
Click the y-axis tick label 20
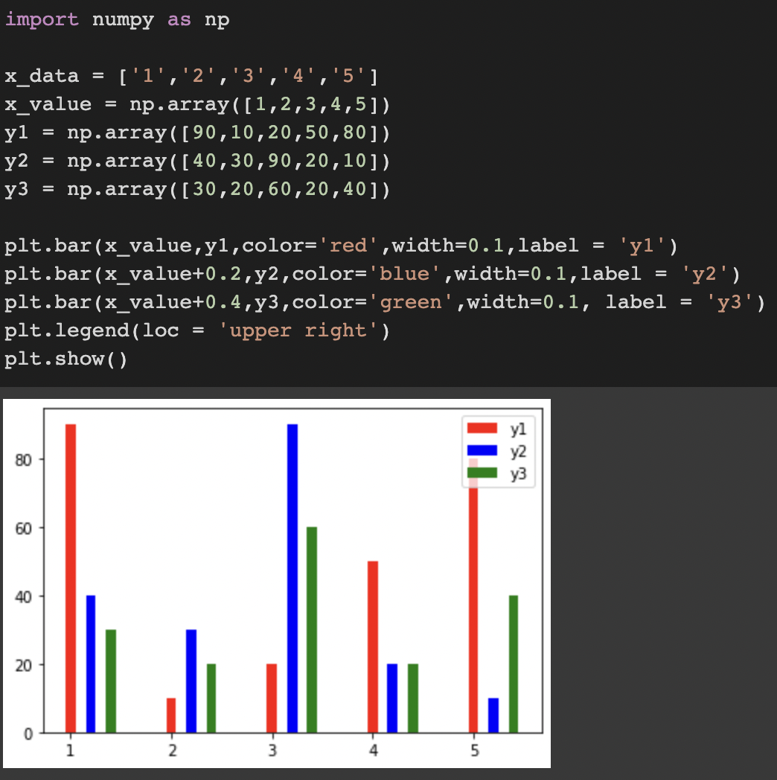click(23, 665)
